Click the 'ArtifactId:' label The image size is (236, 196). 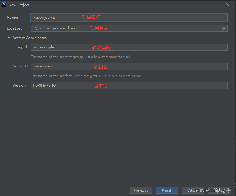coord(21,66)
